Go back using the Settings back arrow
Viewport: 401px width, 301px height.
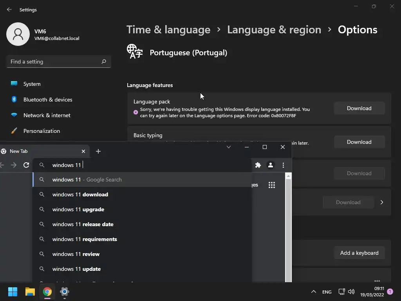coord(9,9)
